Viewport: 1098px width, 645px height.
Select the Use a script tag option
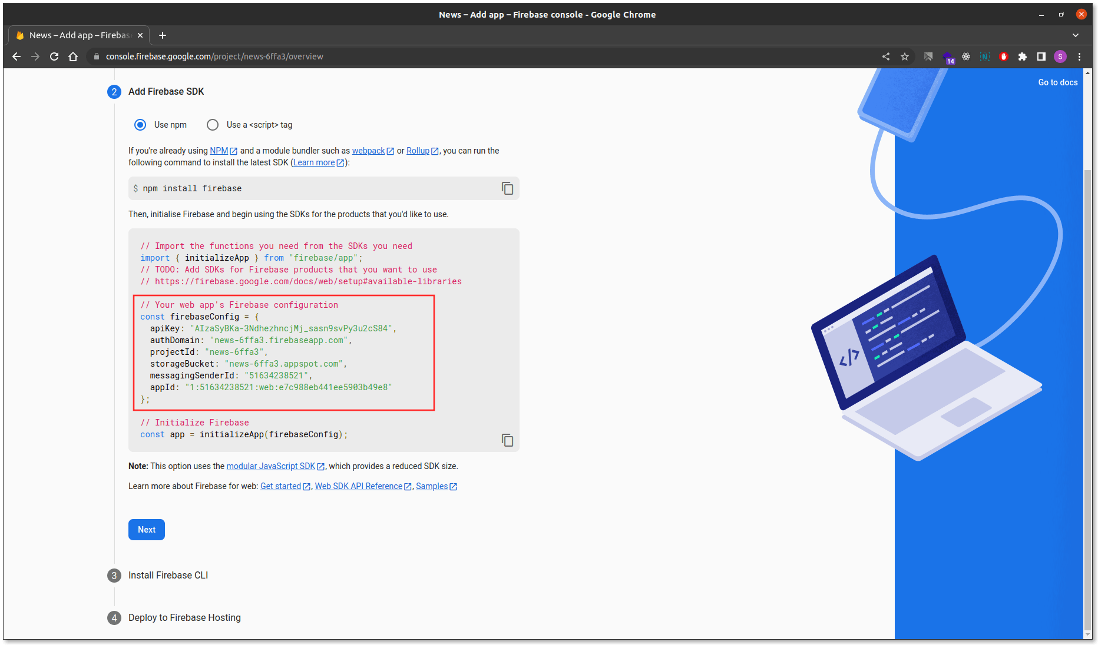(x=213, y=125)
